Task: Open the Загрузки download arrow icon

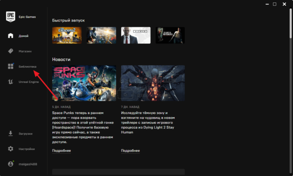Action: [11, 134]
